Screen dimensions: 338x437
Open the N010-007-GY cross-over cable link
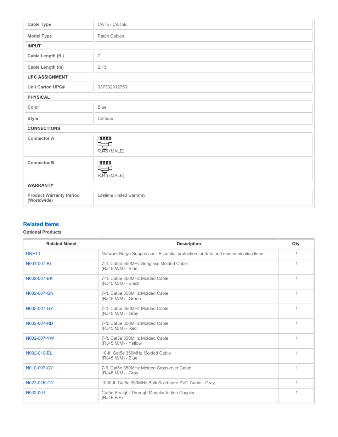(x=39, y=368)
